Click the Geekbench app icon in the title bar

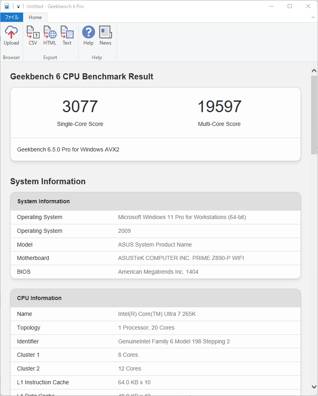tap(7, 6)
